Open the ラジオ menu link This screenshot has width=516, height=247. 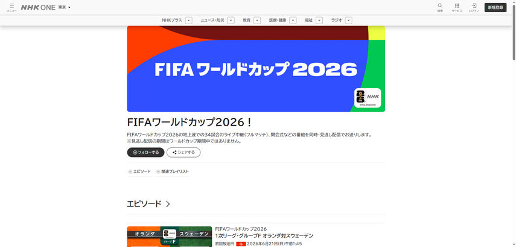(x=337, y=21)
